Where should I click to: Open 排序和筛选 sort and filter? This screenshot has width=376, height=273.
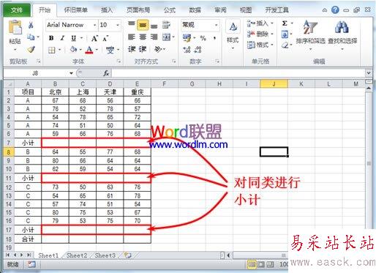tap(310, 35)
